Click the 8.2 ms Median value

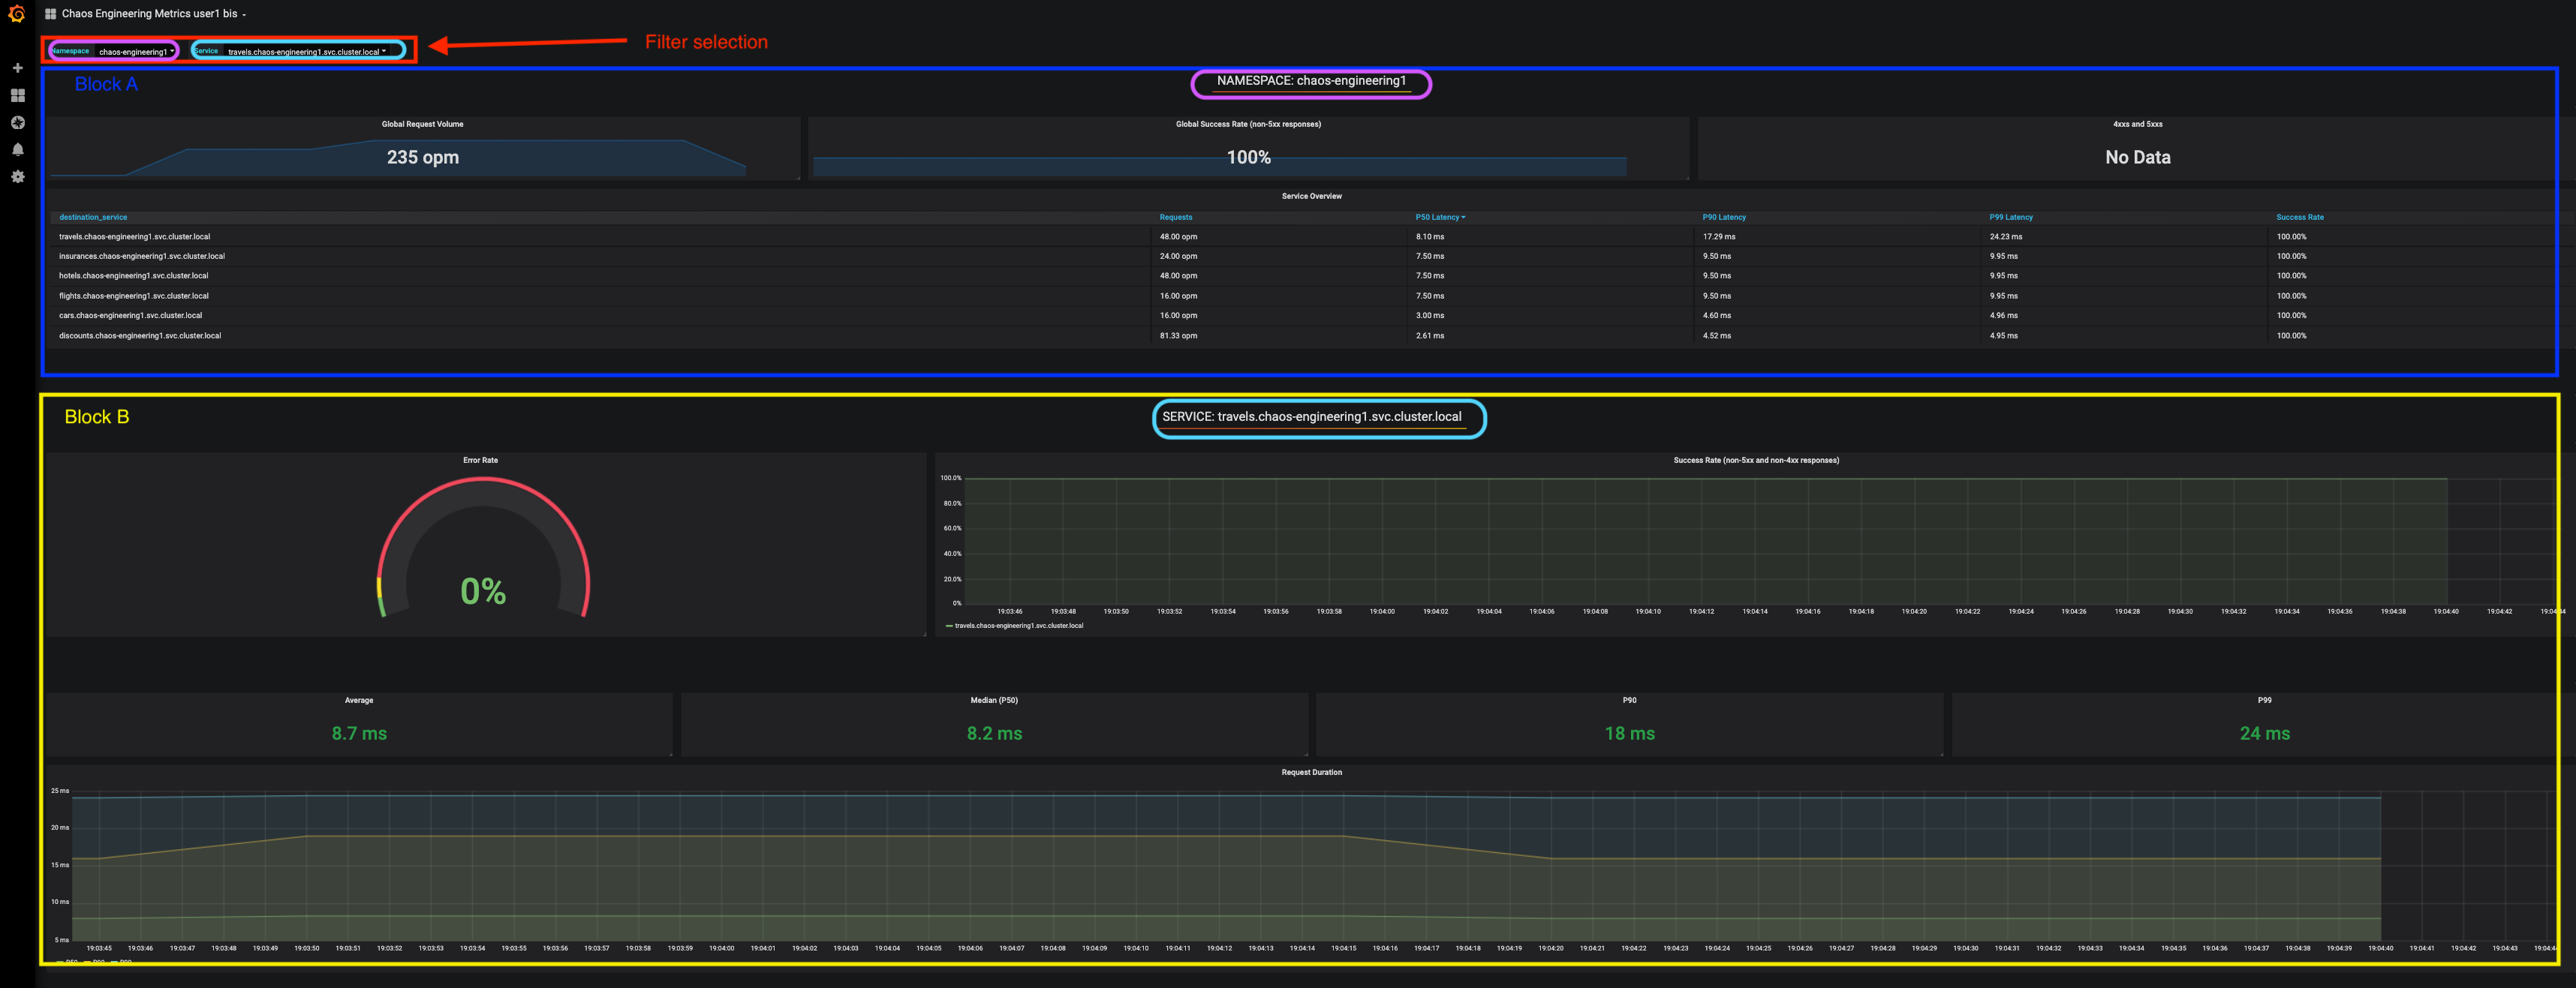994,733
